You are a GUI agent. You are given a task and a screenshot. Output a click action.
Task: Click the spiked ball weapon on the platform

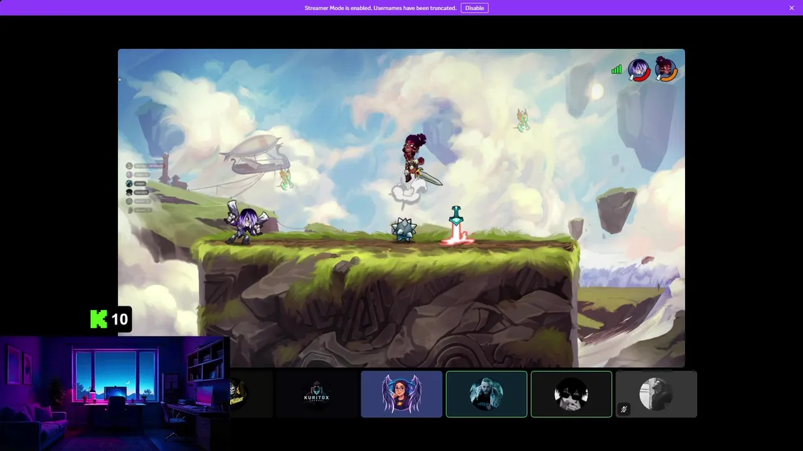click(x=404, y=230)
